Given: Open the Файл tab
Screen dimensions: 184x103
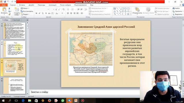Looking at the screenshot, I should [4, 5].
